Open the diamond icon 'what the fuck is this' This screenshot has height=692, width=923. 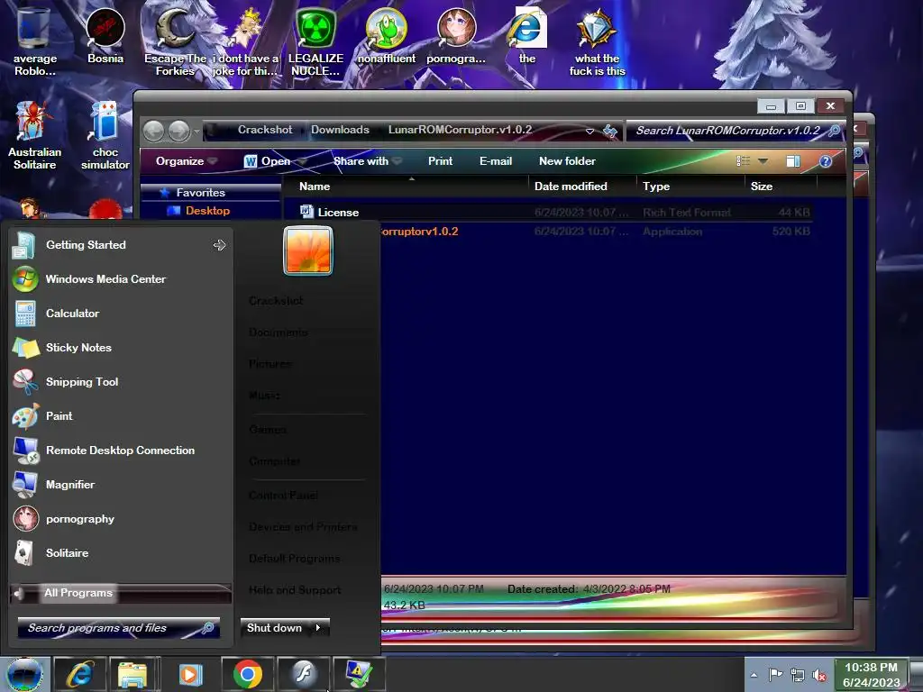point(597,42)
